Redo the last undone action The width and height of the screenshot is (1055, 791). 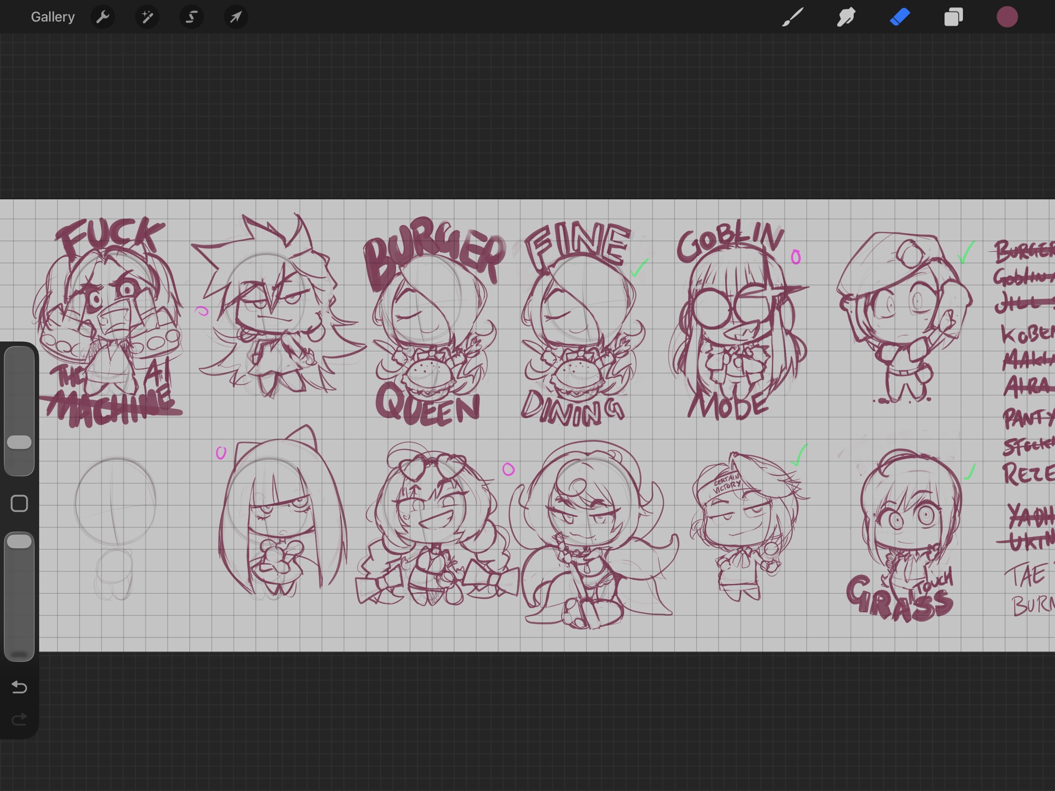pos(20,719)
